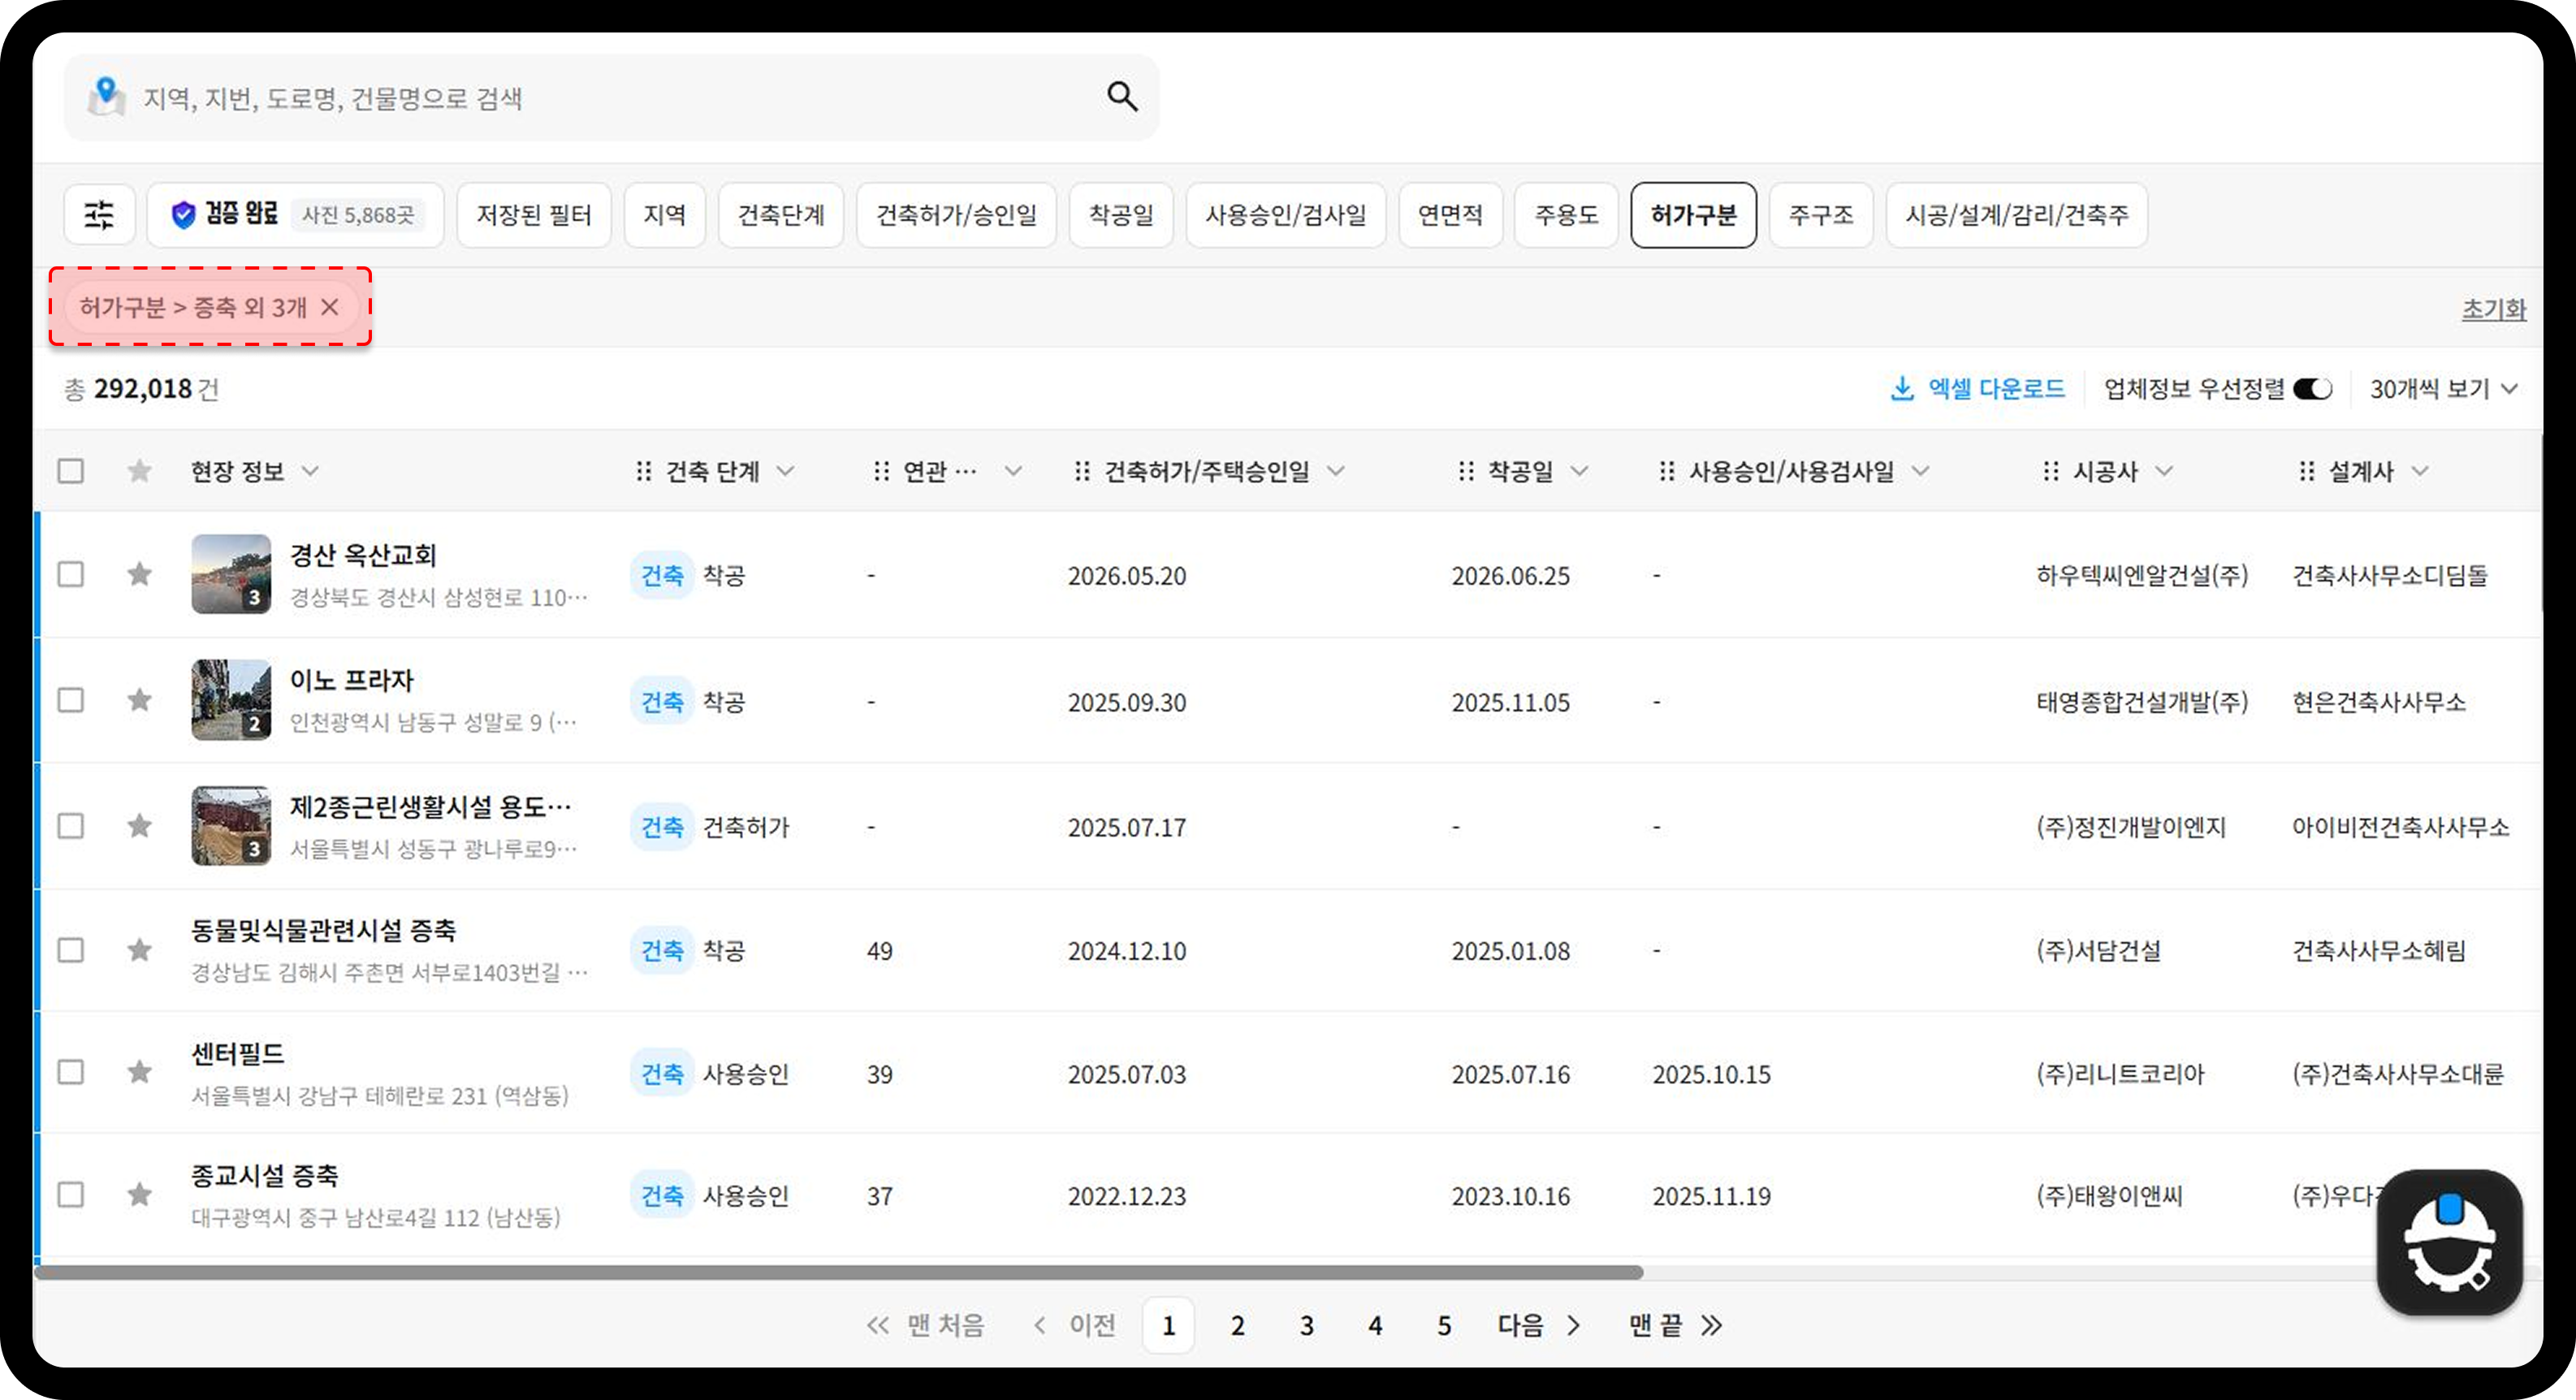The width and height of the screenshot is (2576, 1400).
Task: Check the select-all header checkbox
Action: click(70, 471)
